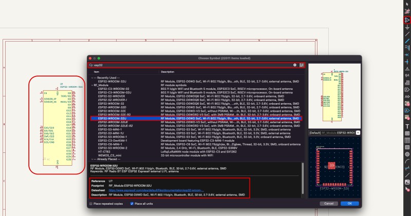Sort by the Item column header
The height and width of the screenshot is (216, 411).
(x=97, y=72)
